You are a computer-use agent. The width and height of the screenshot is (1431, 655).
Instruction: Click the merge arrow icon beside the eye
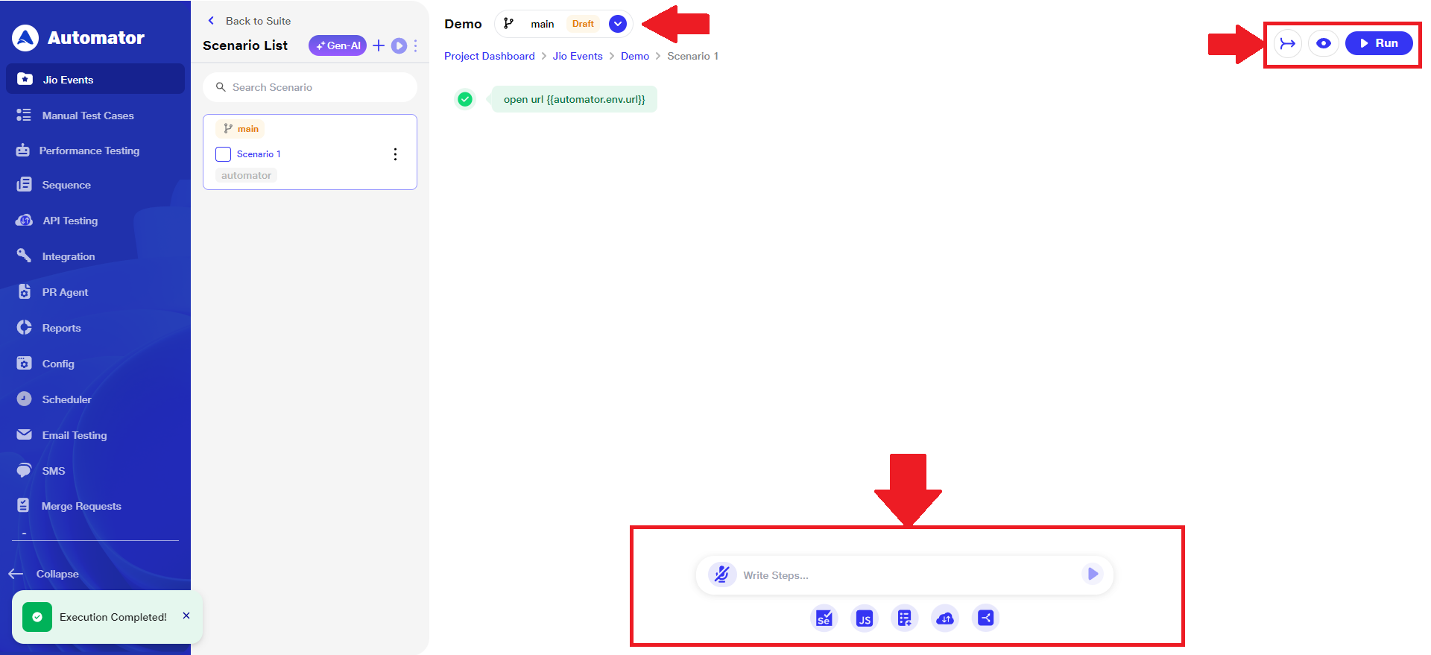1287,43
